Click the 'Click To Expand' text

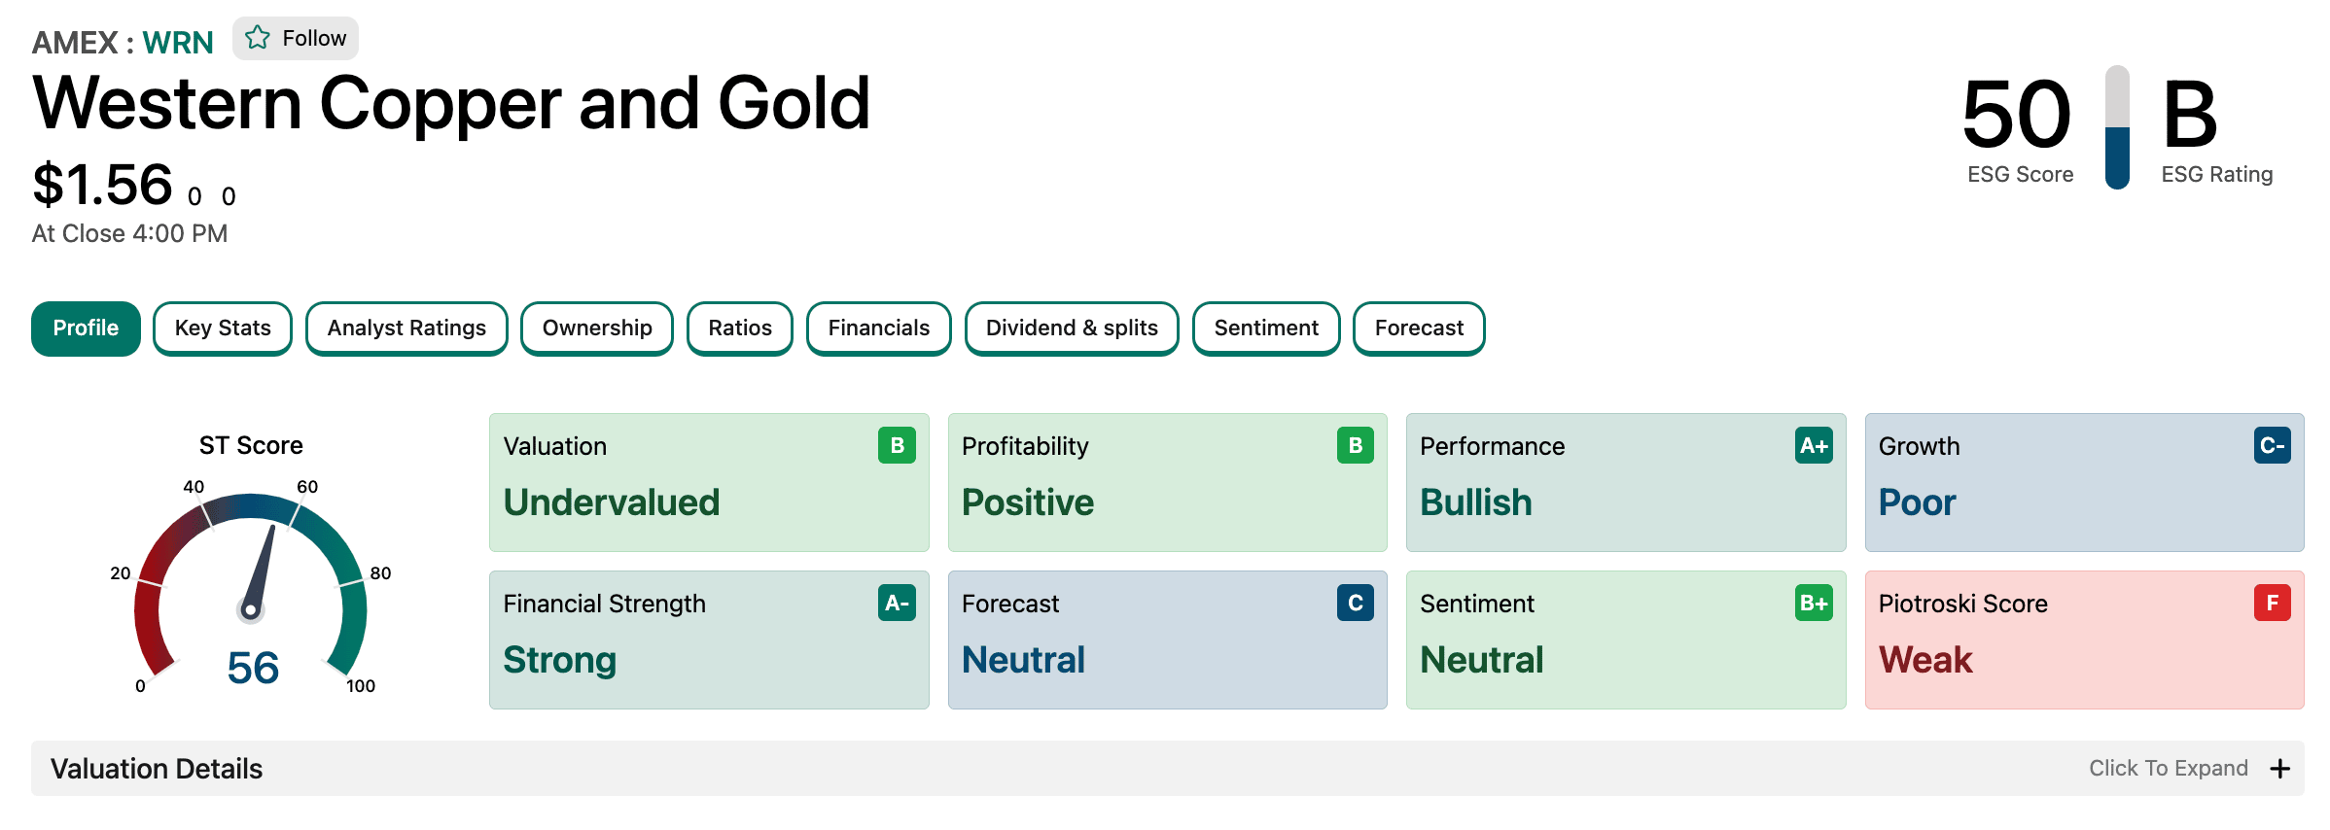2168,768
